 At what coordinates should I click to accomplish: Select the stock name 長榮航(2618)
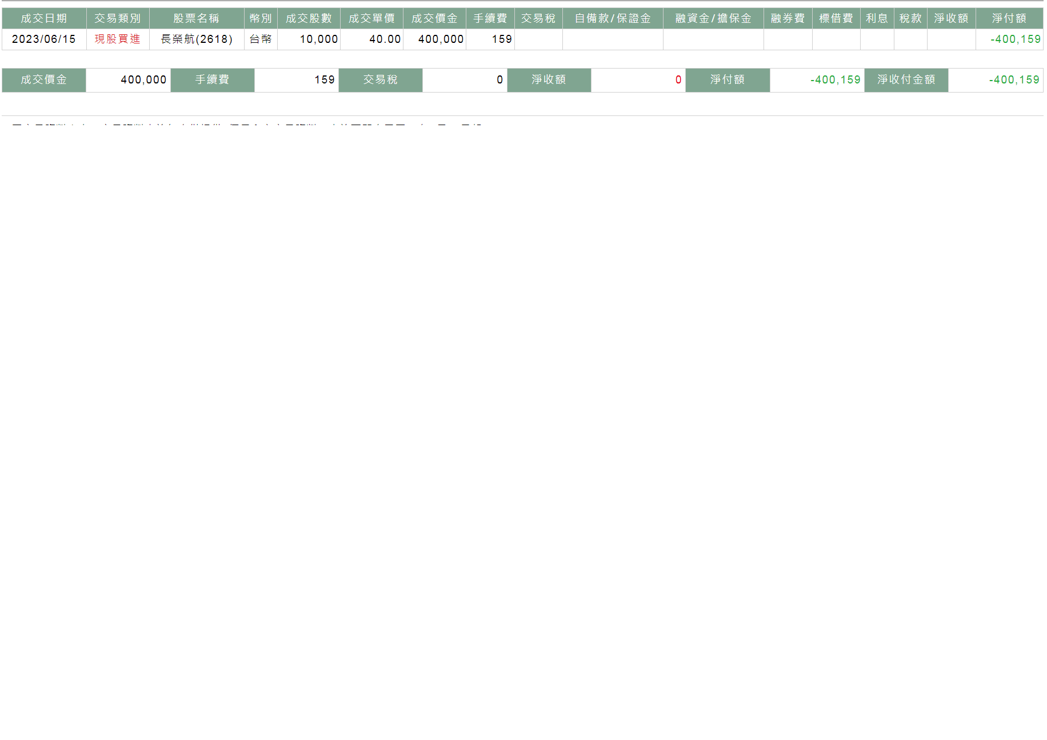(x=197, y=39)
